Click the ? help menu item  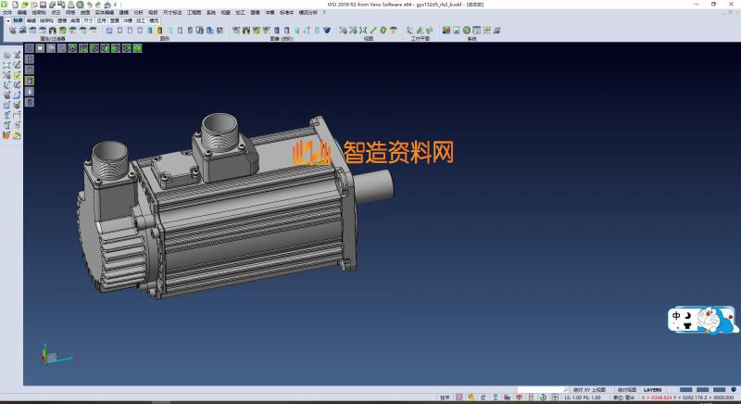coord(324,12)
